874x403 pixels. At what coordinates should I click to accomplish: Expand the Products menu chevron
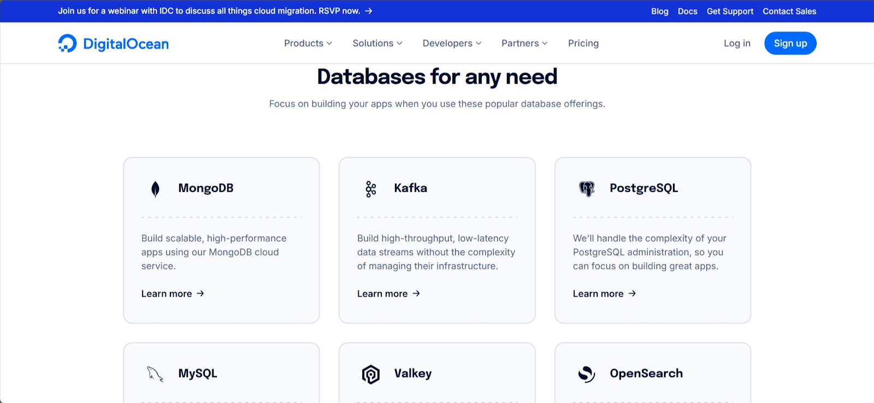coord(329,43)
